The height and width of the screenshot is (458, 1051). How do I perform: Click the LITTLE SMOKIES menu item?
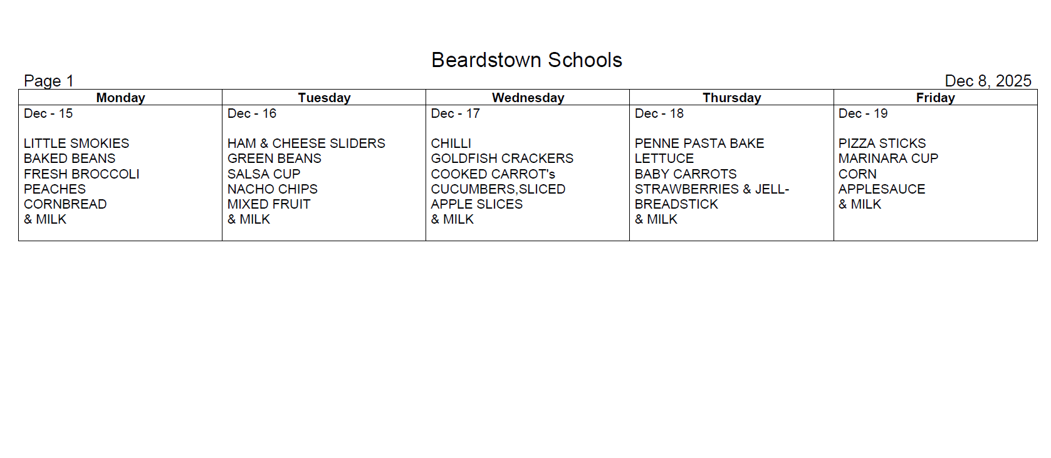click(x=76, y=143)
